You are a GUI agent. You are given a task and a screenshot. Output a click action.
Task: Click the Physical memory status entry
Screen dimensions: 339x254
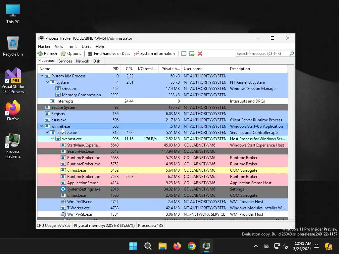pos(104,226)
